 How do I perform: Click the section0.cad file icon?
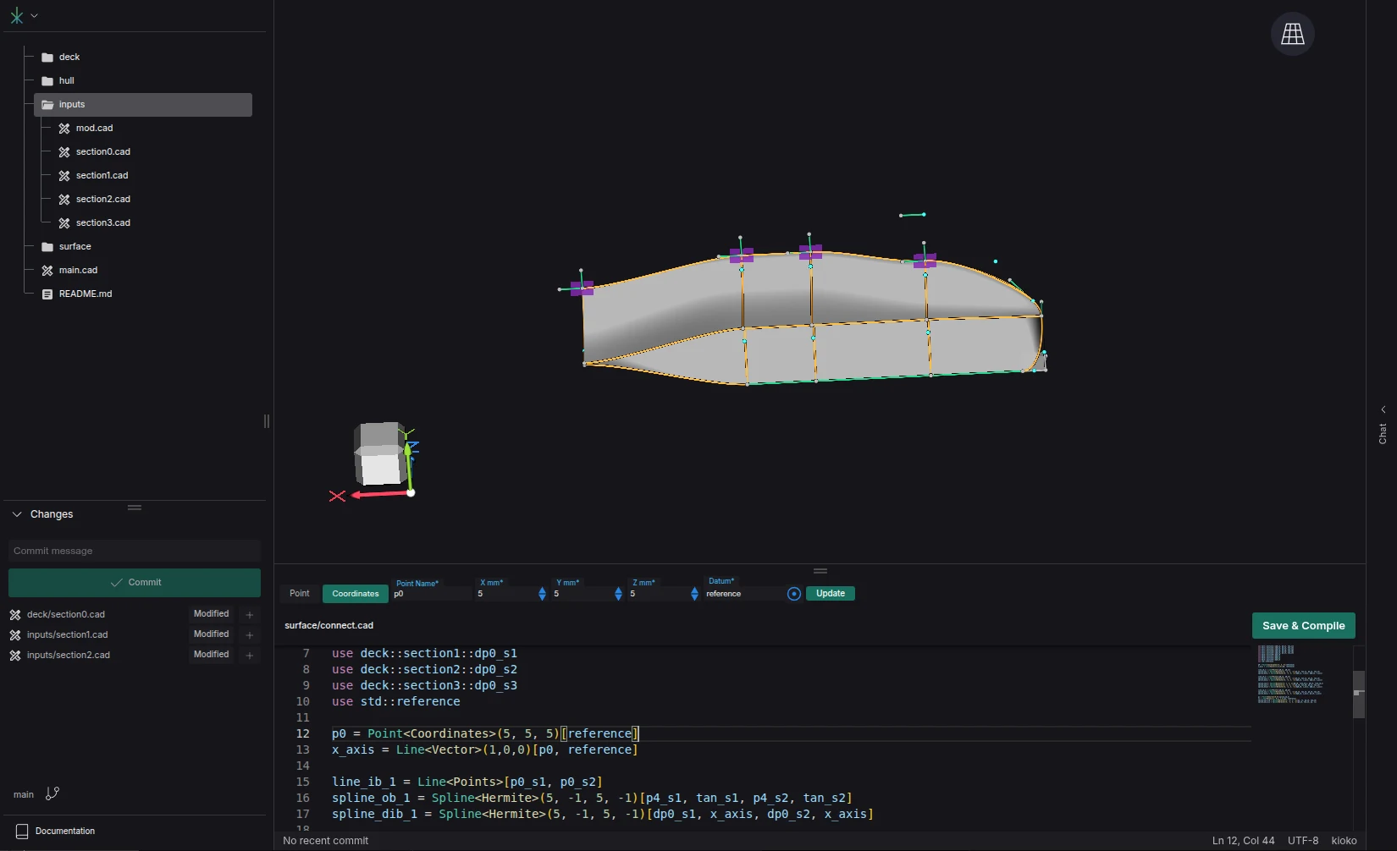pos(64,152)
